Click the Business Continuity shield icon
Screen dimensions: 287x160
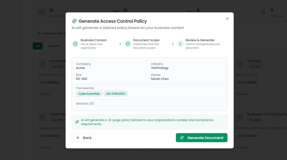(240, 117)
